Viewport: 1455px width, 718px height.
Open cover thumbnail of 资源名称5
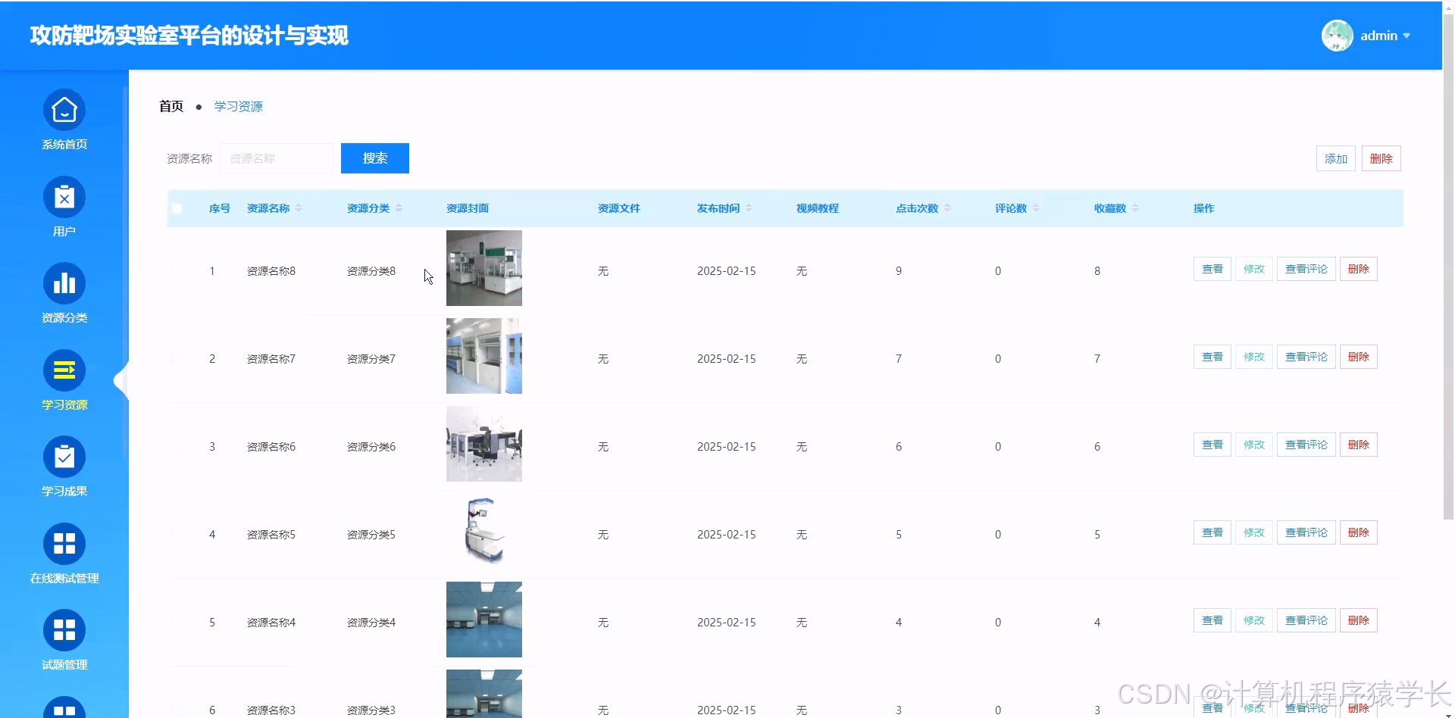tap(484, 532)
